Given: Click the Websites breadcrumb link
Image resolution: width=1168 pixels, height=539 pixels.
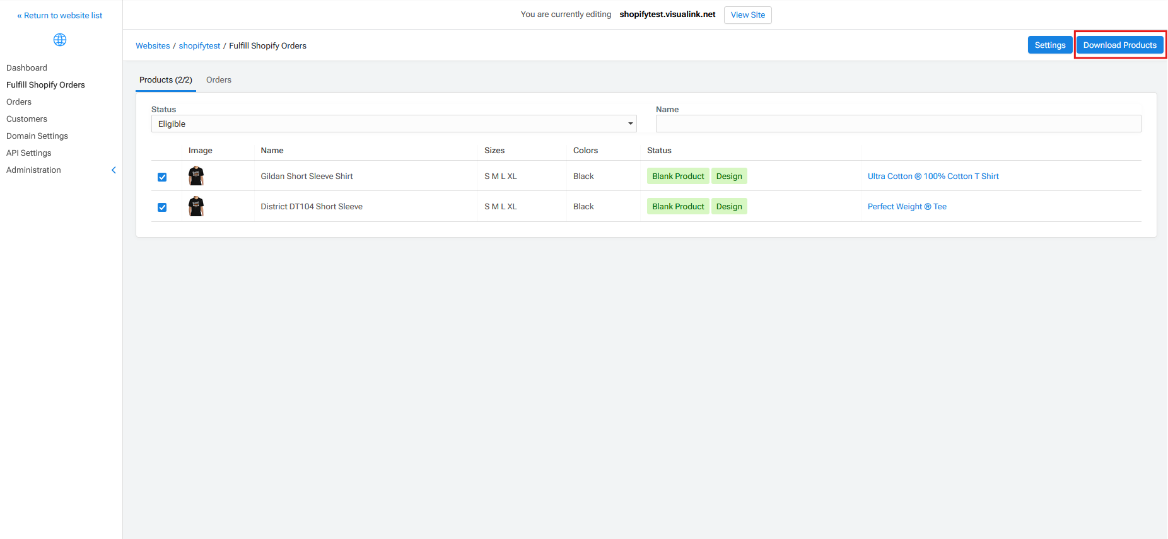Looking at the screenshot, I should pos(153,46).
